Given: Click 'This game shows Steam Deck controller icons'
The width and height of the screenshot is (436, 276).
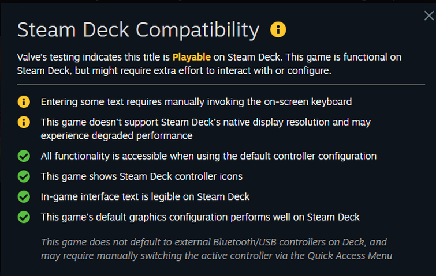Looking at the screenshot, I should (x=141, y=176).
